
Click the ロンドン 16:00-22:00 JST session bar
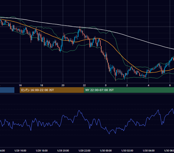52,90
